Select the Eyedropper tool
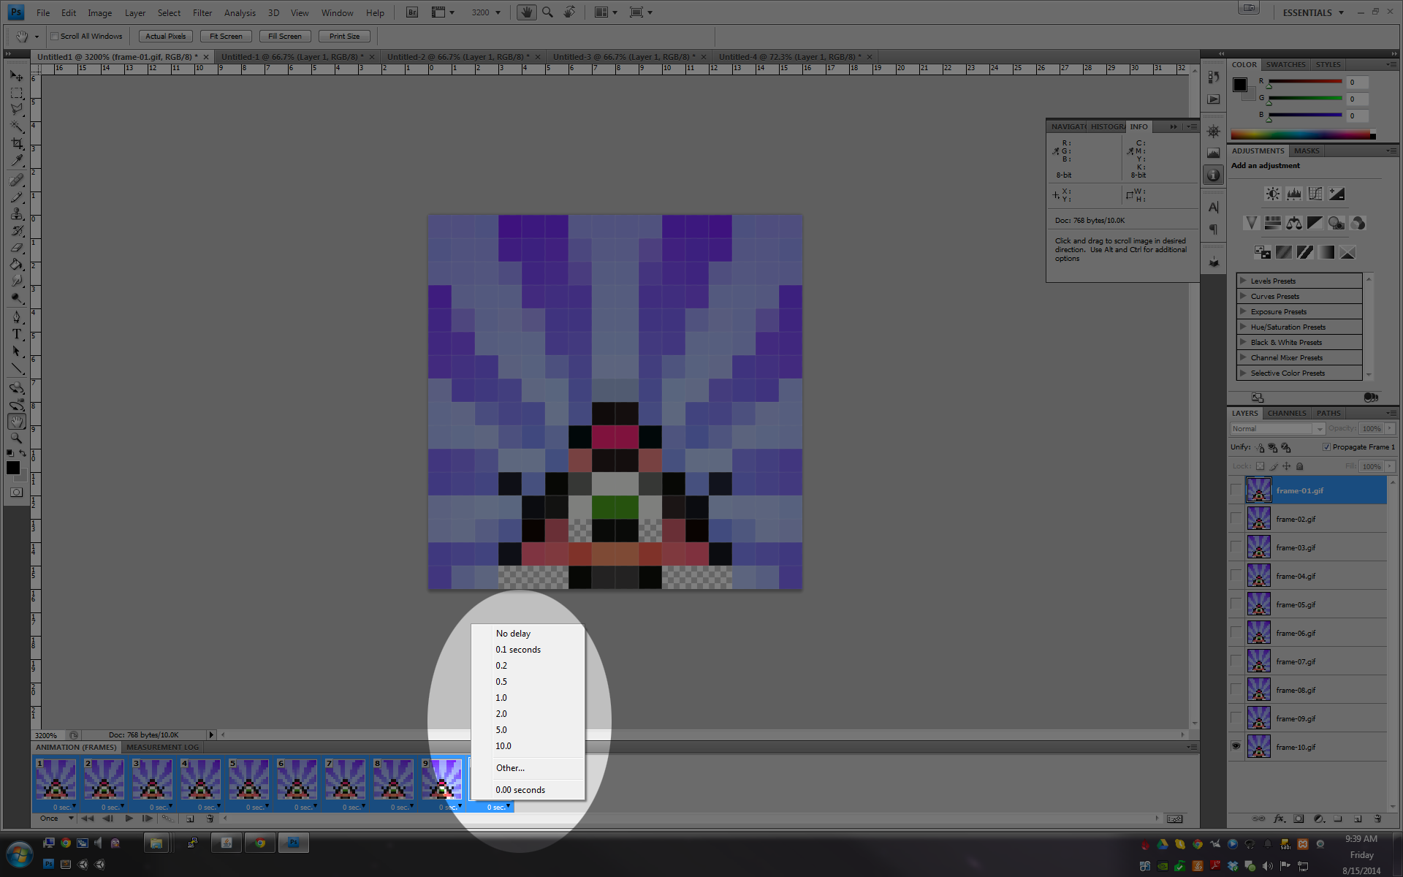The width and height of the screenshot is (1403, 877). (16, 161)
